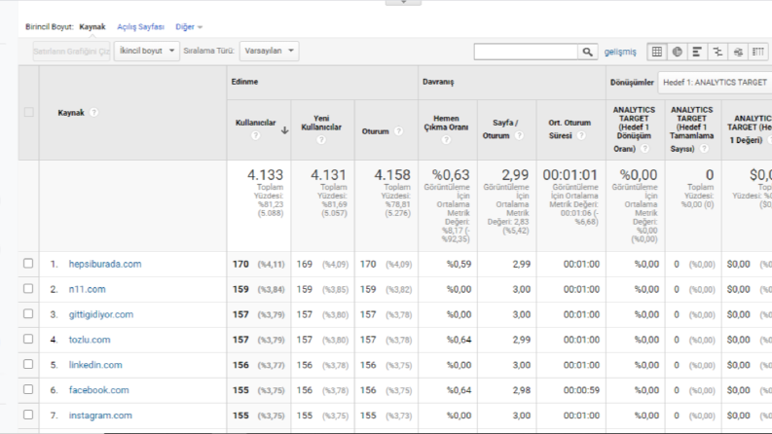The height and width of the screenshot is (434, 772).
Task: Sort by Hemen Çıkma Oranı column
Action: [446, 123]
